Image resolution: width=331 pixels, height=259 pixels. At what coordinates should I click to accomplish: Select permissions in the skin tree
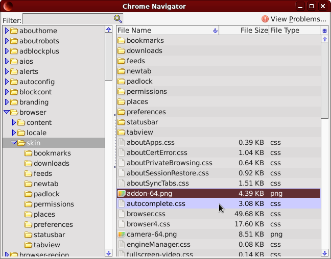pos(54,204)
